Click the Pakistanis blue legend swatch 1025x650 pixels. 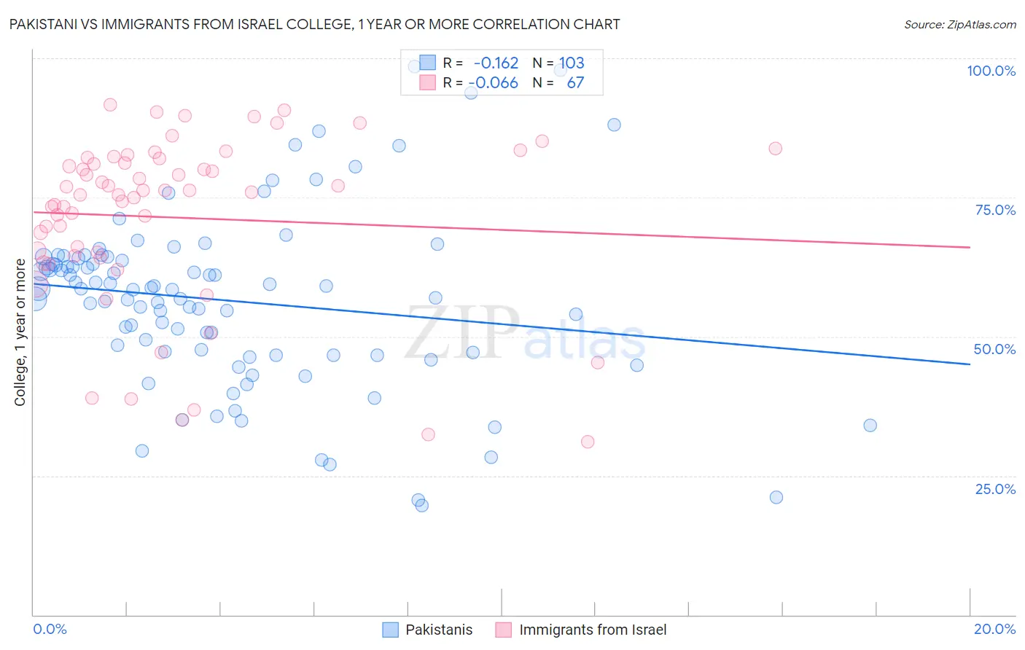(x=391, y=630)
